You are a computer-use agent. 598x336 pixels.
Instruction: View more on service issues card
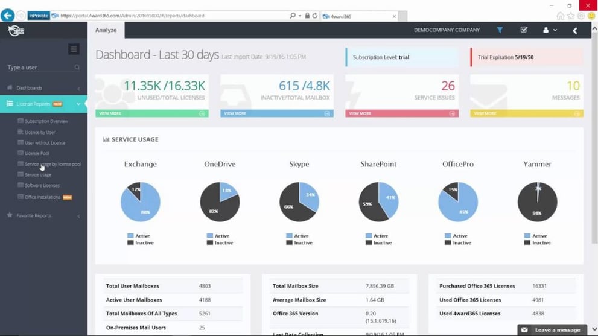click(402, 113)
